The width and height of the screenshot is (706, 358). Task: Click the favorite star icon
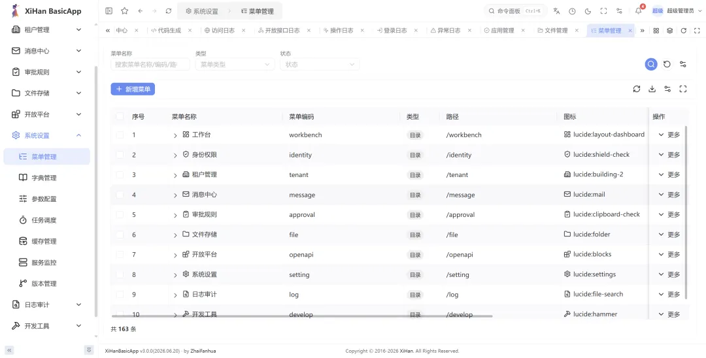[x=125, y=11]
